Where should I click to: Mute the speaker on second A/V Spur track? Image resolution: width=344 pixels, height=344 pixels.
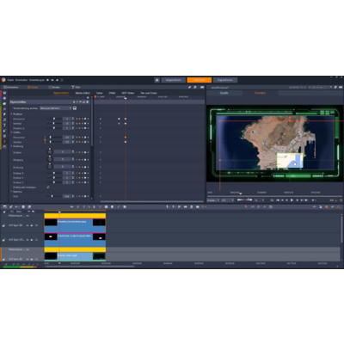pyautogui.click(x=32, y=240)
